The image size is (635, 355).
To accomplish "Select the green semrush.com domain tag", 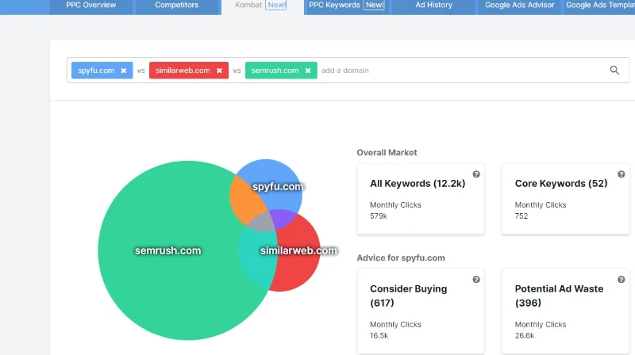I will tap(281, 71).
